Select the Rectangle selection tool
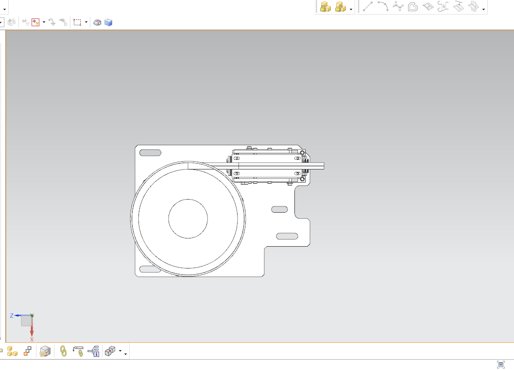Viewport: 514px width, 370px height. [77, 22]
